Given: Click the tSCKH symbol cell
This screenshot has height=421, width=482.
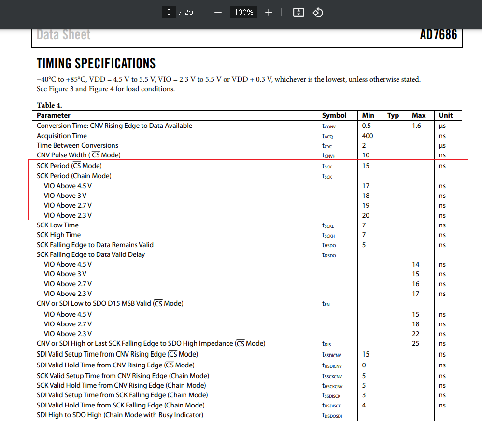Looking at the screenshot, I should tap(328, 235).
